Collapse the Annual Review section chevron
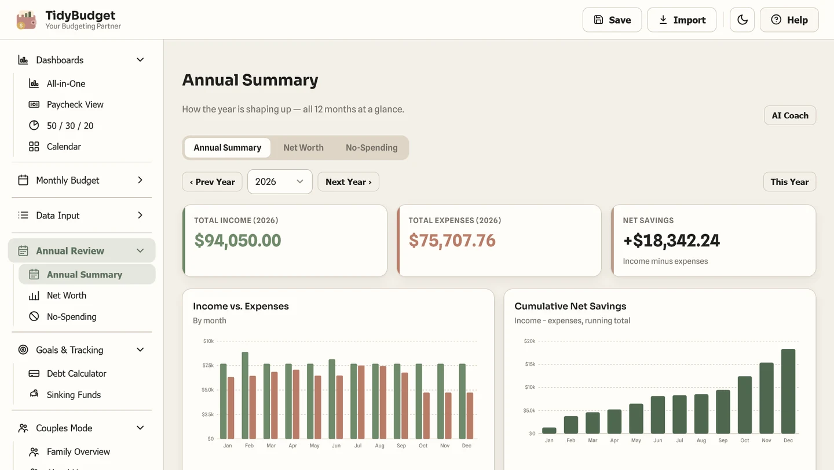Screen dimensions: 834x470 click(x=140, y=251)
